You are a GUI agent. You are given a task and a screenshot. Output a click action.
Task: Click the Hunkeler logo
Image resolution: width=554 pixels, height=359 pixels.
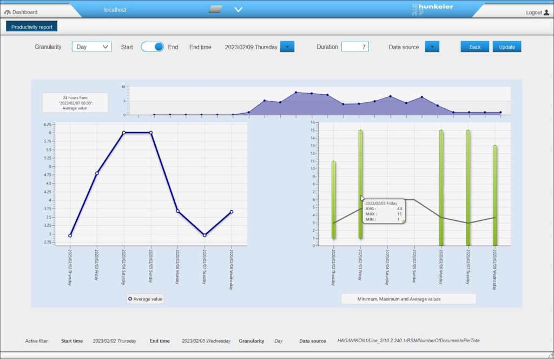(x=432, y=9)
